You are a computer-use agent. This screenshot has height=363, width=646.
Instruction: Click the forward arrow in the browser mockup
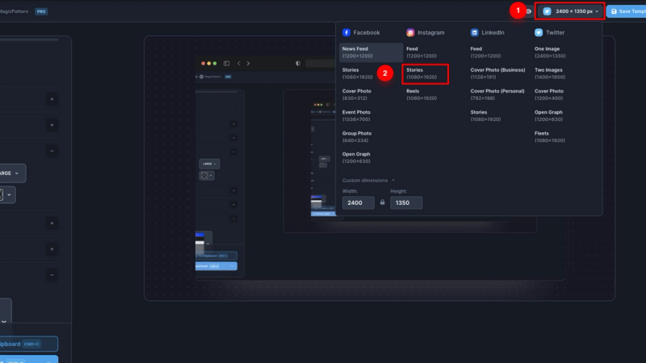pos(248,64)
